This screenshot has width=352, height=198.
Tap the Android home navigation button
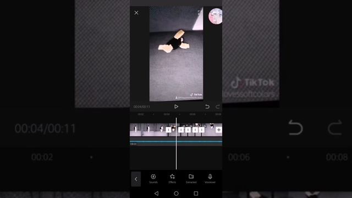pos(176,193)
